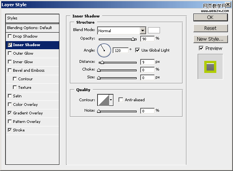233x171 pixels.
Task: Select the Drop Shadow label
Action: pyautogui.click(x=25, y=36)
